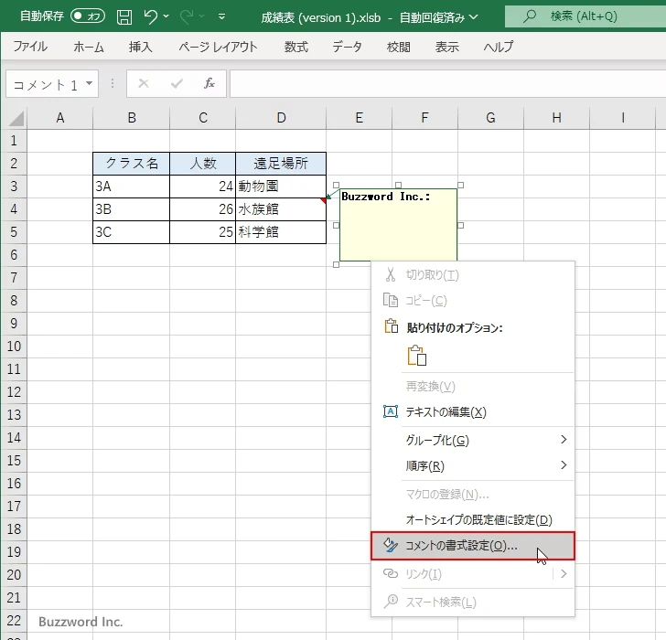This screenshot has height=640, width=666.
Task: Choose リンク(I) in context menu
Action: (462, 574)
